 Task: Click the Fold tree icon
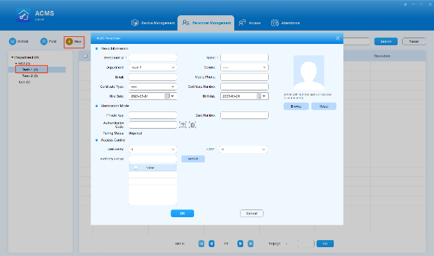[x=43, y=41]
